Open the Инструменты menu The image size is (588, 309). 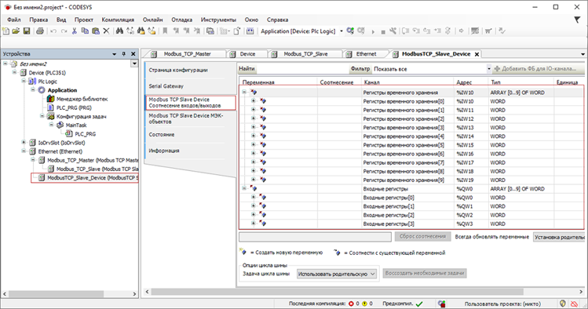tap(218, 20)
